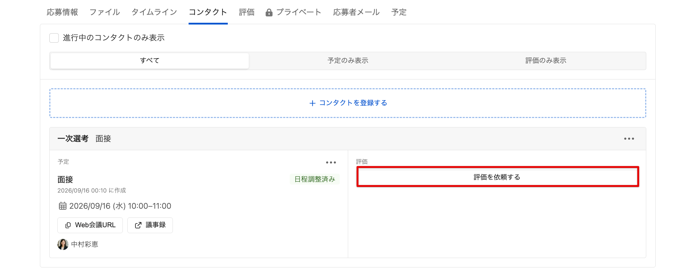Click the calendar icon before the interview date
Viewport: 697px width, 278px height.
coord(63,206)
